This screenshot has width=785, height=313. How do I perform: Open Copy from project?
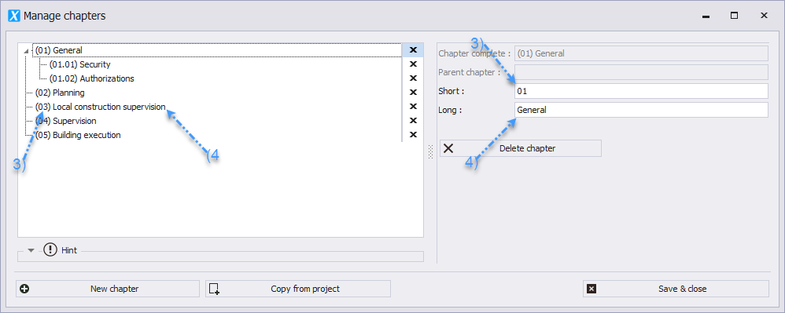tap(298, 289)
